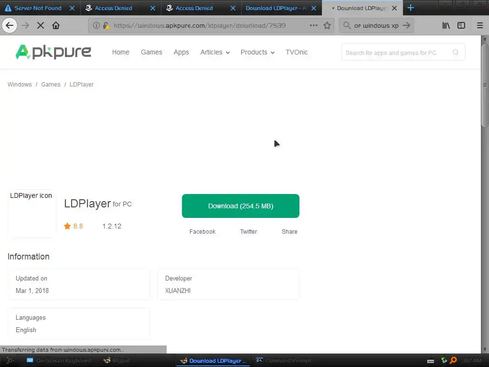Open the Windows breadcrumb link

click(x=20, y=84)
